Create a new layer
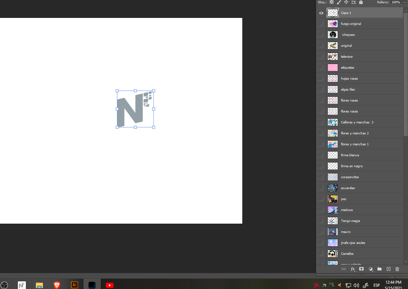Screen dimensions: 408x289 click(389, 269)
